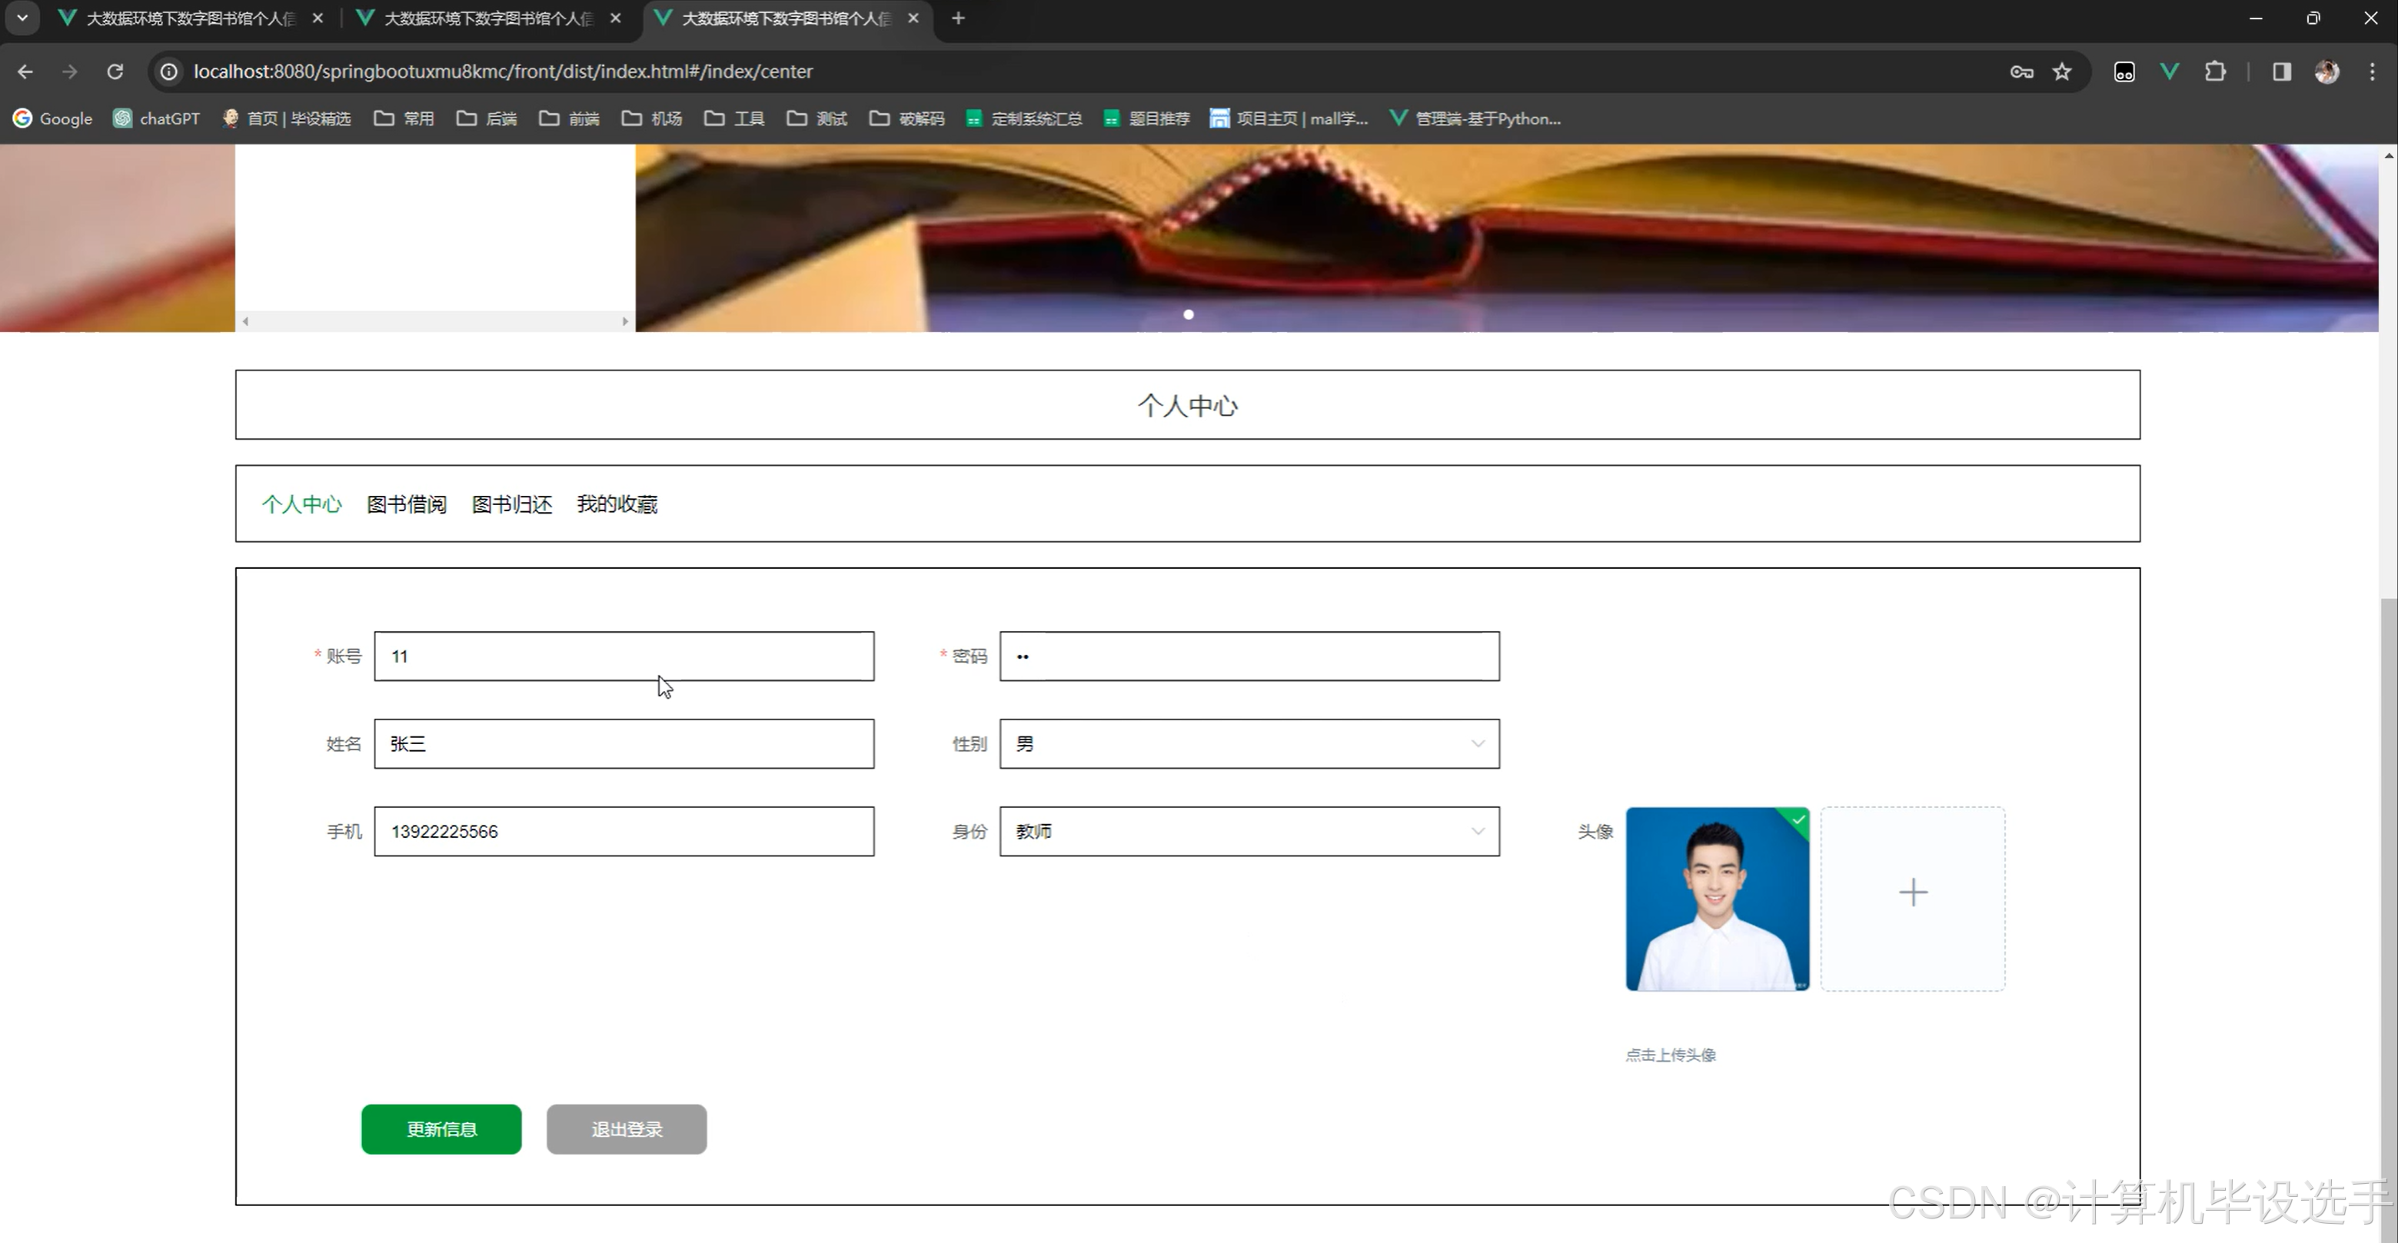Open the Vue devtools extension icon
The image size is (2398, 1243).
tap(2169, 71)
